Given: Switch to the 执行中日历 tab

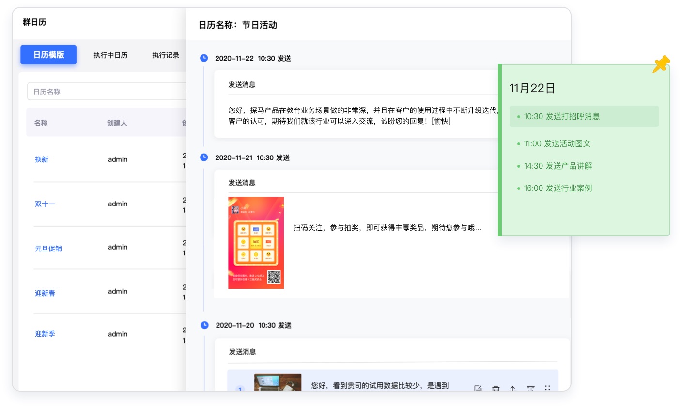Looking at the screenshot, I should pyautogui.click(x=110, y=55).
